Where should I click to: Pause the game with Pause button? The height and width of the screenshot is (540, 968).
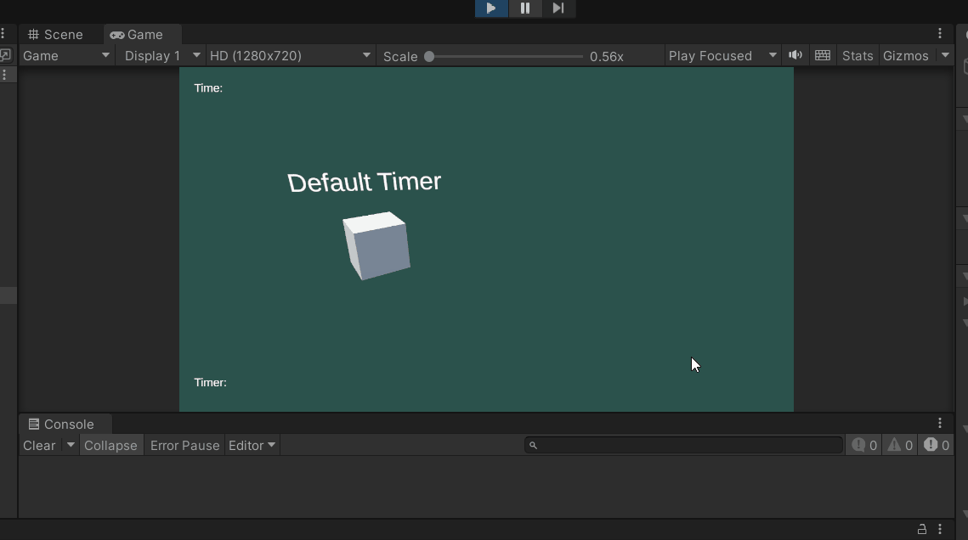point(524,8)
